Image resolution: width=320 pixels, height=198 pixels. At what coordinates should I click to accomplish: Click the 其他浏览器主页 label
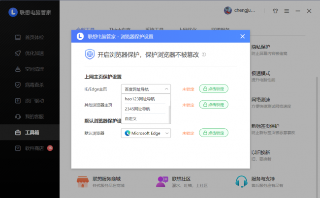(x=98, y=105)
